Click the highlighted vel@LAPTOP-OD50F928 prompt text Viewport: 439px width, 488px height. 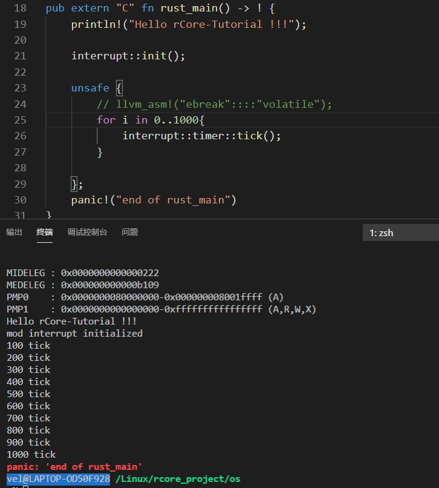(x=58, y=479)
